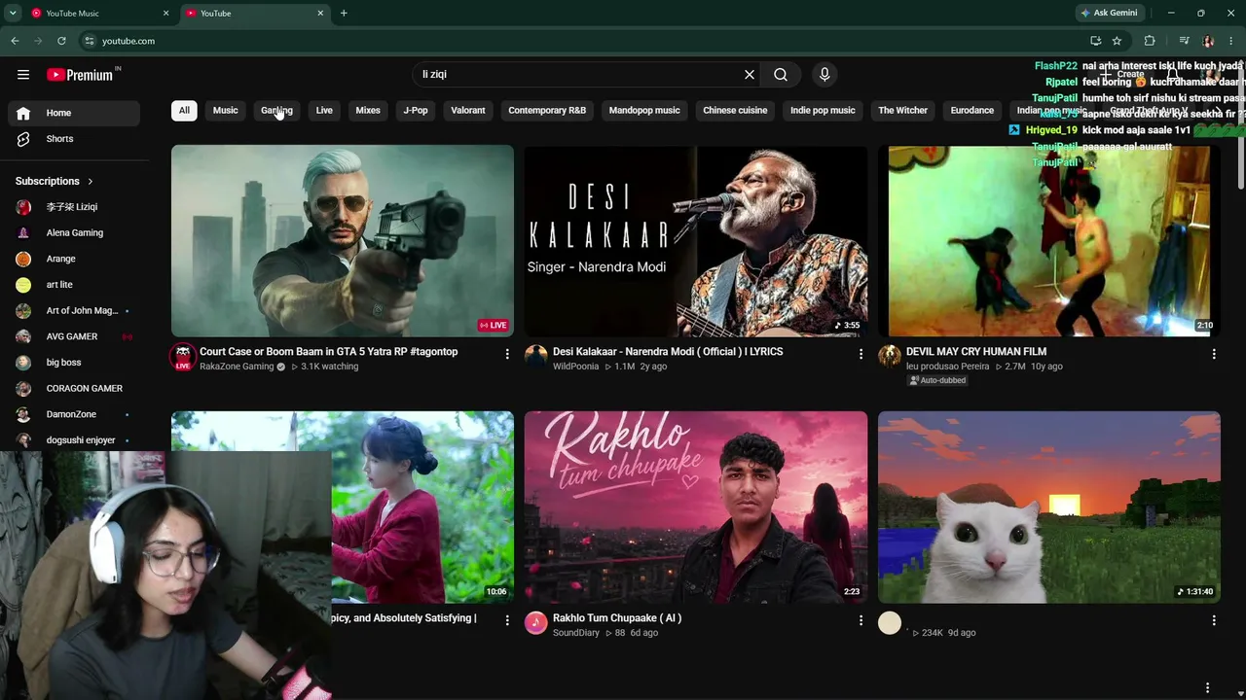Open the Arange subscription channel

click(x=74, y=260)
